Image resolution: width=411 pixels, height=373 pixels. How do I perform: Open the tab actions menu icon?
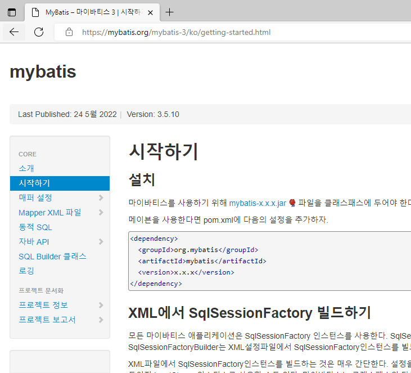(12, 12)
